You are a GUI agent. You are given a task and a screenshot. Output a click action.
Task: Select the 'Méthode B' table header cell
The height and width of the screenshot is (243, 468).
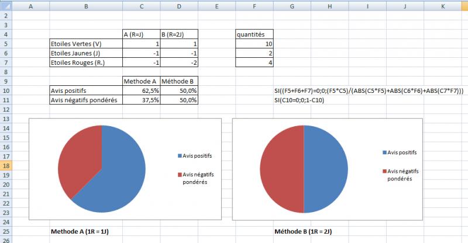[179, 81]
